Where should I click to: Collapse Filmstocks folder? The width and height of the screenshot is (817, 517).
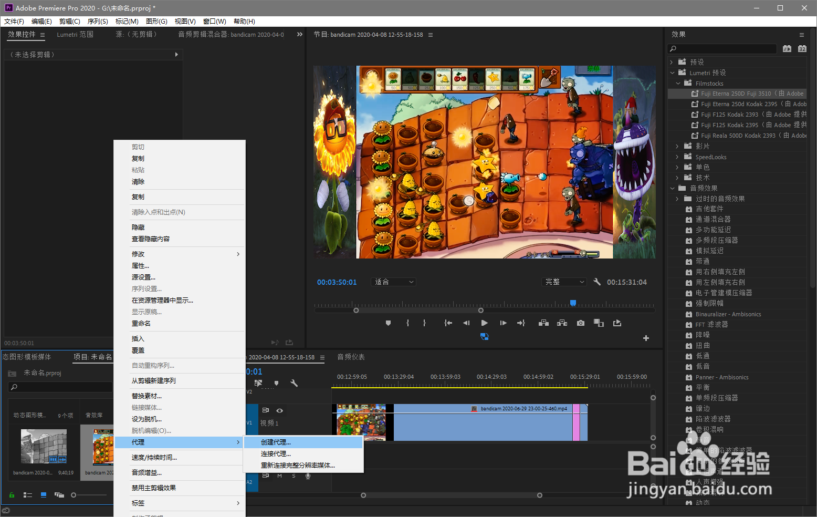[678, 83]
